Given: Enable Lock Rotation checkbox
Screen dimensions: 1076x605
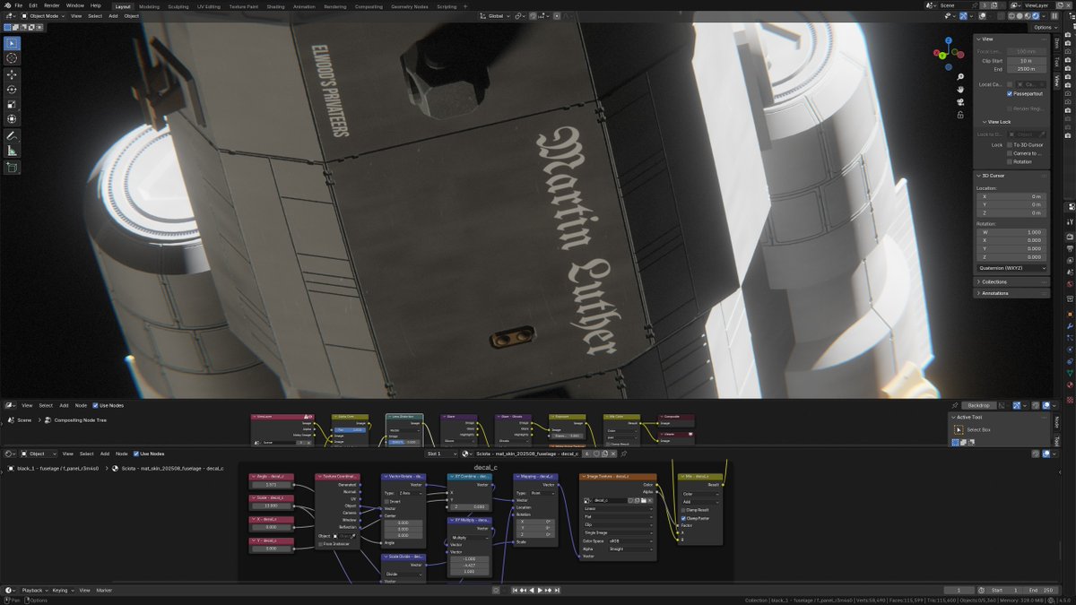Looking at the screenshot, I should (1011, 162).
